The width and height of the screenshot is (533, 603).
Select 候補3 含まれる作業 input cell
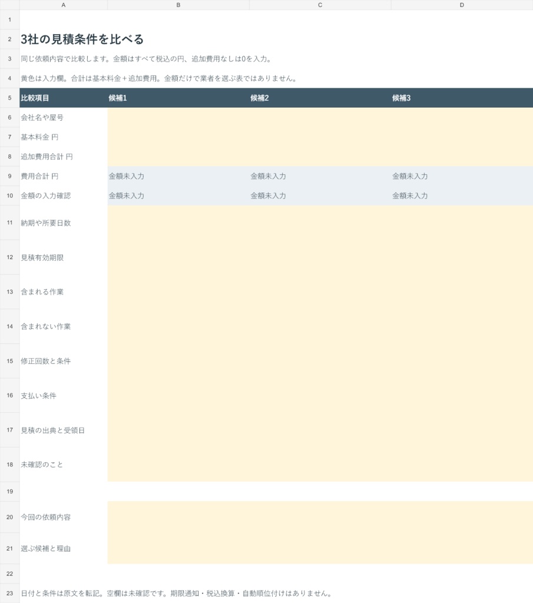(462, 292)
